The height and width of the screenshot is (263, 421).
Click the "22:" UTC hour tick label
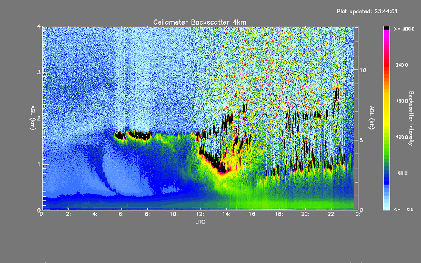[x=332, y=214]
